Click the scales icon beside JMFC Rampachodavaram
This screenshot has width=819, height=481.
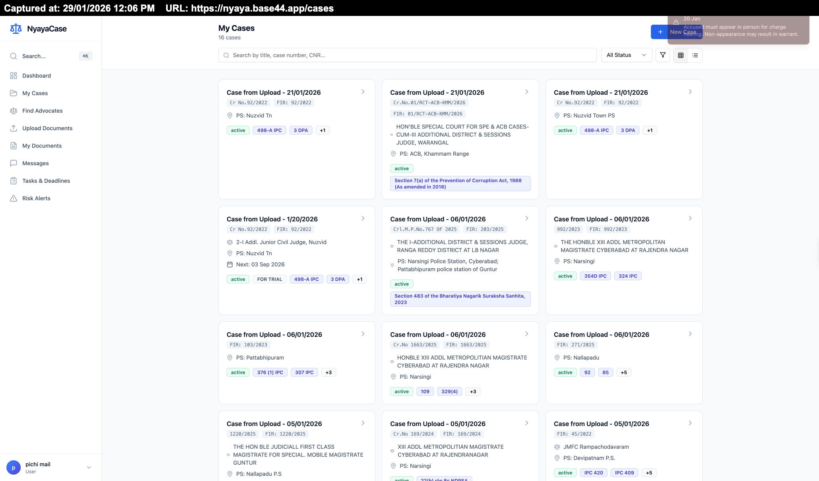pyautogui.click(x=557, y=447)
